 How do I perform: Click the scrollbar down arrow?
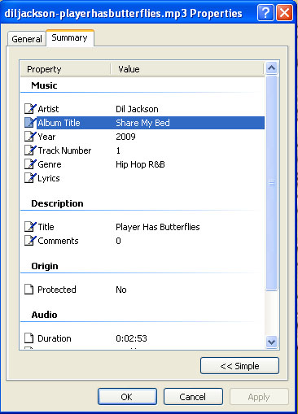click(272, 342)
